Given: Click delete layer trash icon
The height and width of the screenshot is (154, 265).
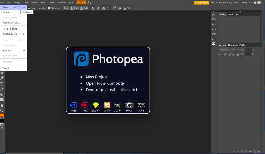Looking at the screenshot, I should click(259, 151).
